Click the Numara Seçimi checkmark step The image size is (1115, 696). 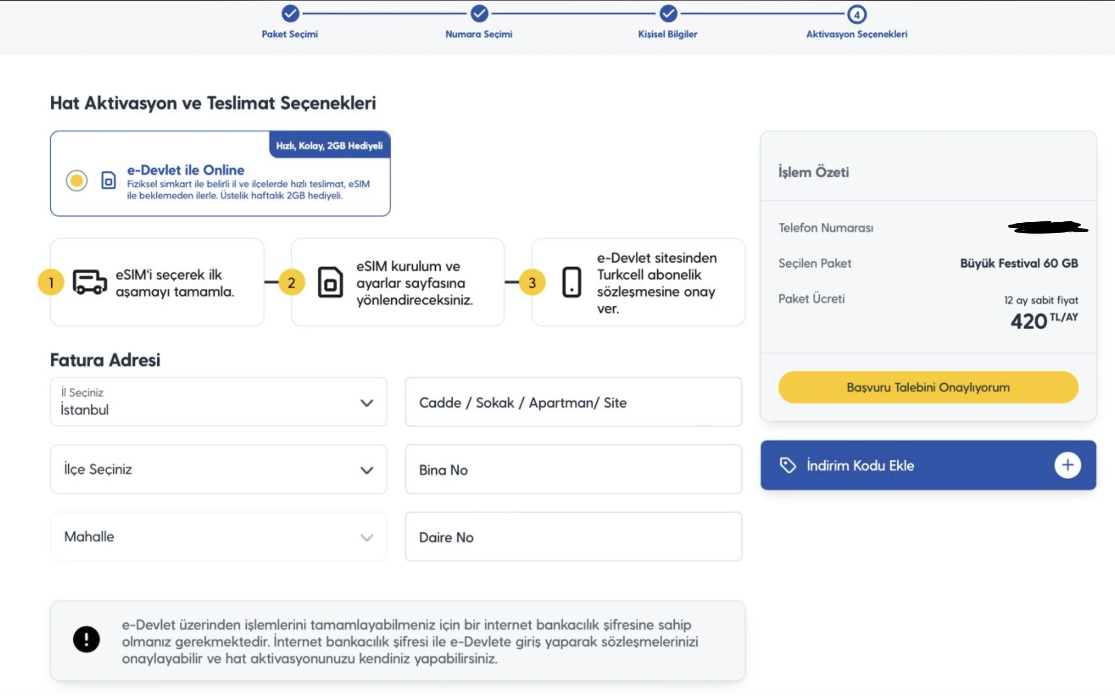point(479,14)
